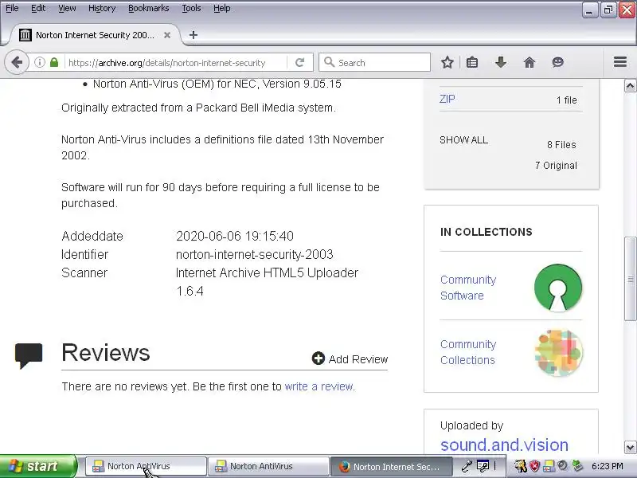Viewport: 637px width, 478px height.
Task: Click the green padlock security icon
Action: [54, 63]
